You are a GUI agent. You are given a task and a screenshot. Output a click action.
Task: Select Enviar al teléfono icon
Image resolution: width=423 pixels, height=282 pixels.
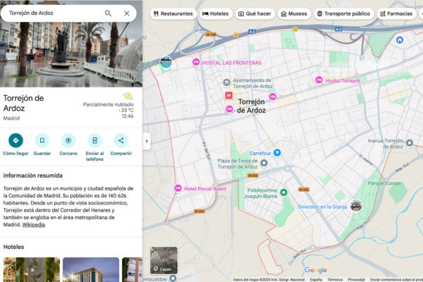point(94,140)
